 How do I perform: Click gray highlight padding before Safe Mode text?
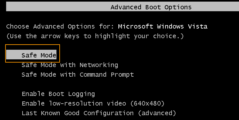click(x=14, y=55)
